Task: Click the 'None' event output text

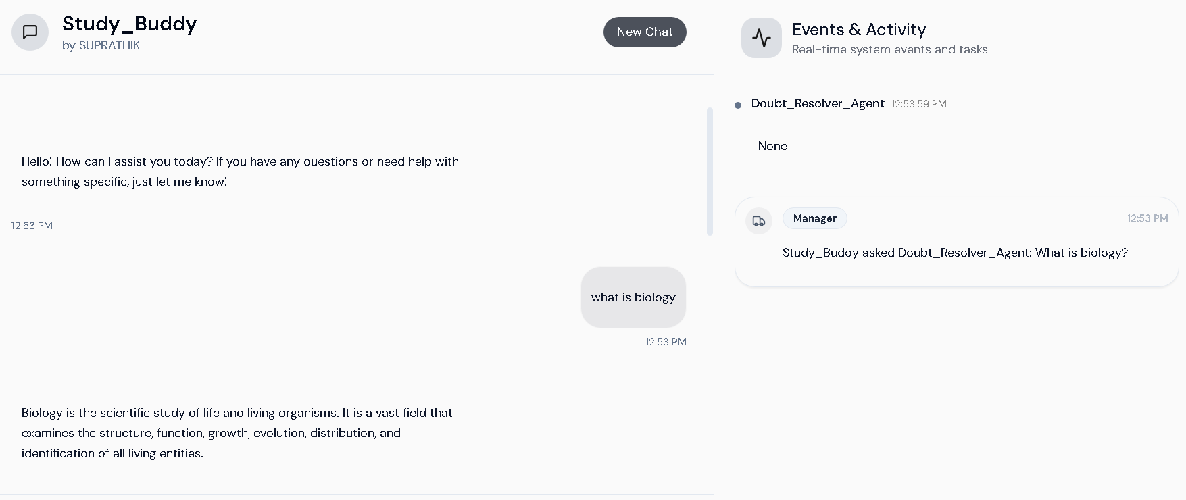Action: [772, 146]
